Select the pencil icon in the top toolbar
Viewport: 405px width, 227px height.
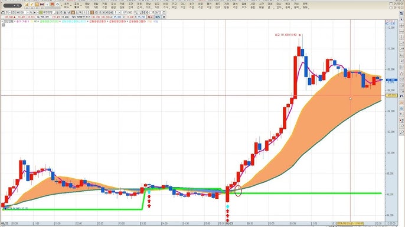coord(31,5)
